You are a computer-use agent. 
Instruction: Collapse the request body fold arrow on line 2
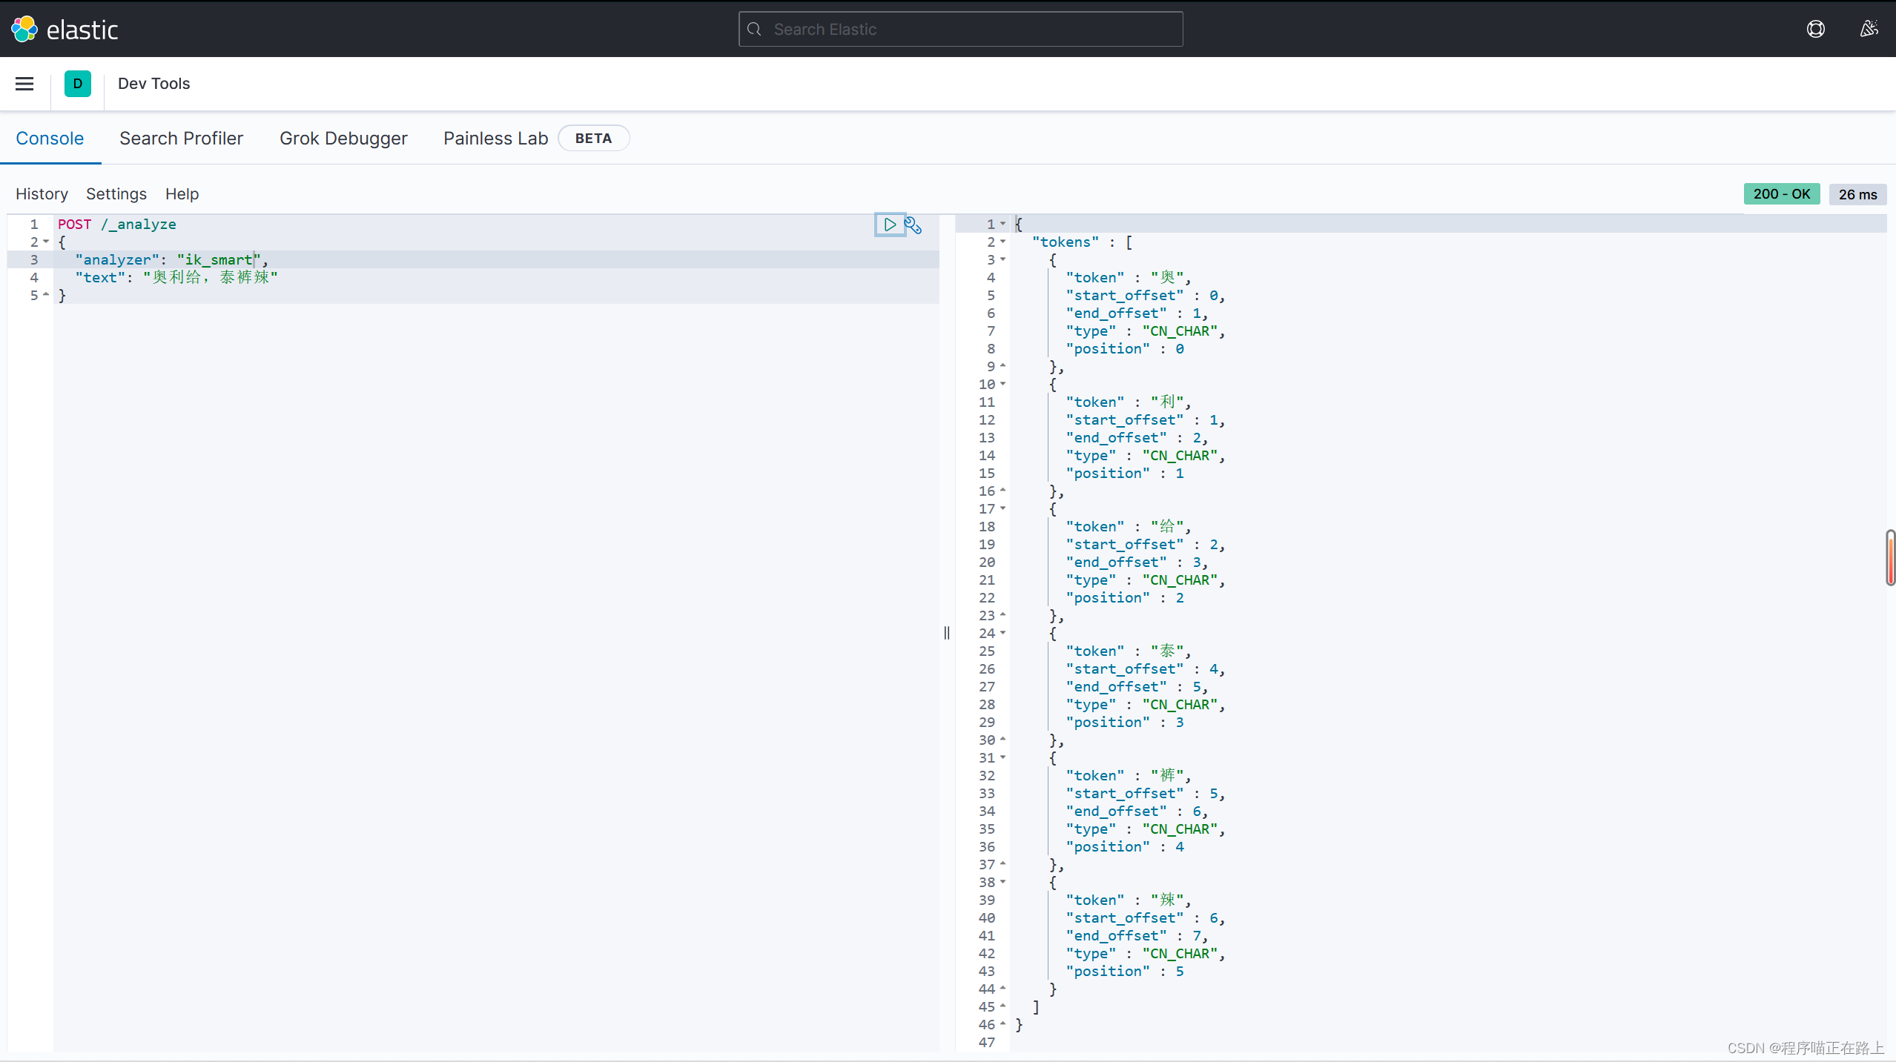tap(46, 242)
